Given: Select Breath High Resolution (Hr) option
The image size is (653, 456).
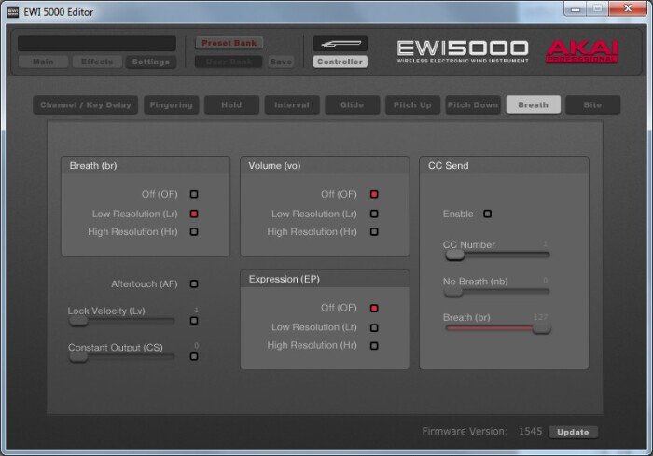Looking at the screenshot, I should (x=194, y=231).
